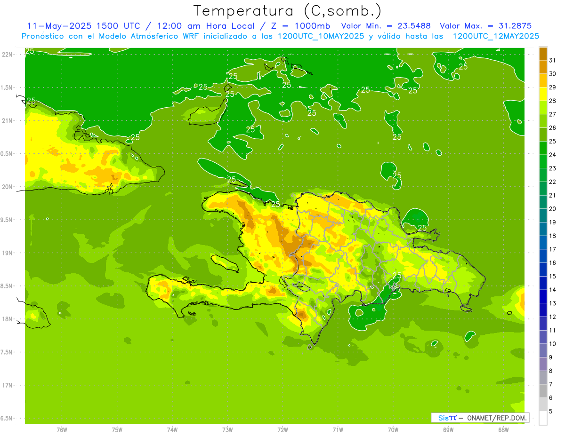Viewport: 565px width, 436px height.
Task: Click the gray swatch between 6 and 7
Action: point(543,391)
